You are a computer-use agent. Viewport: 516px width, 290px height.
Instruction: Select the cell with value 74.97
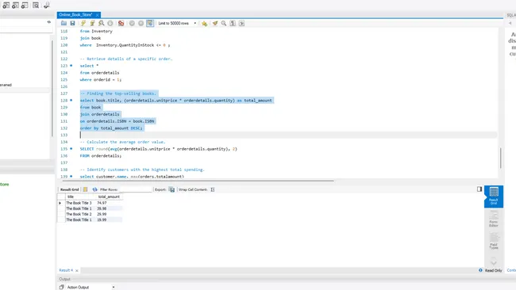[110, 203]
